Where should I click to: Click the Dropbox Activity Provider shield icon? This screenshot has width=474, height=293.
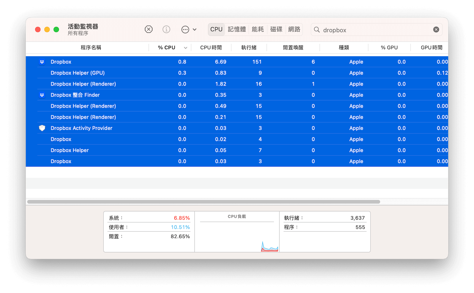point(42,128)
